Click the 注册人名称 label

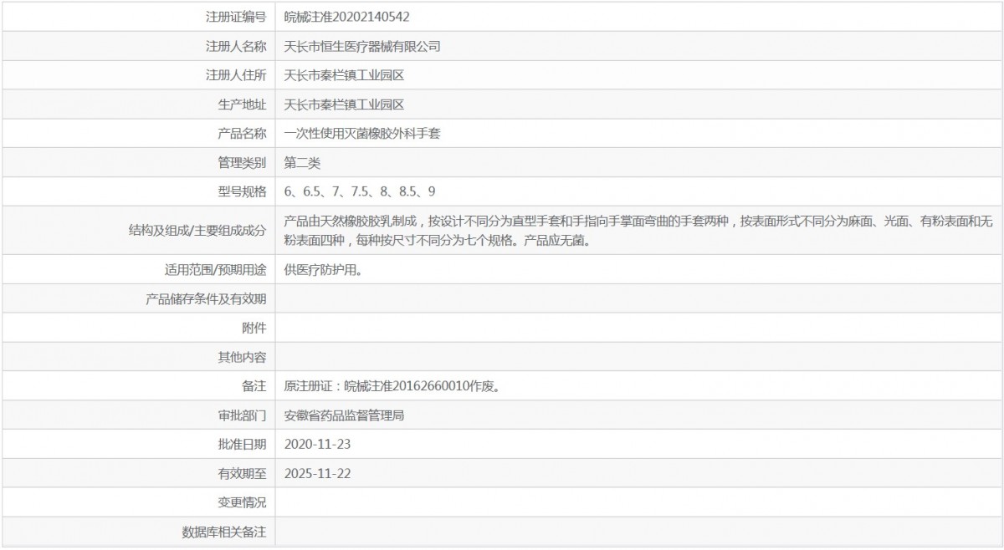236,46
